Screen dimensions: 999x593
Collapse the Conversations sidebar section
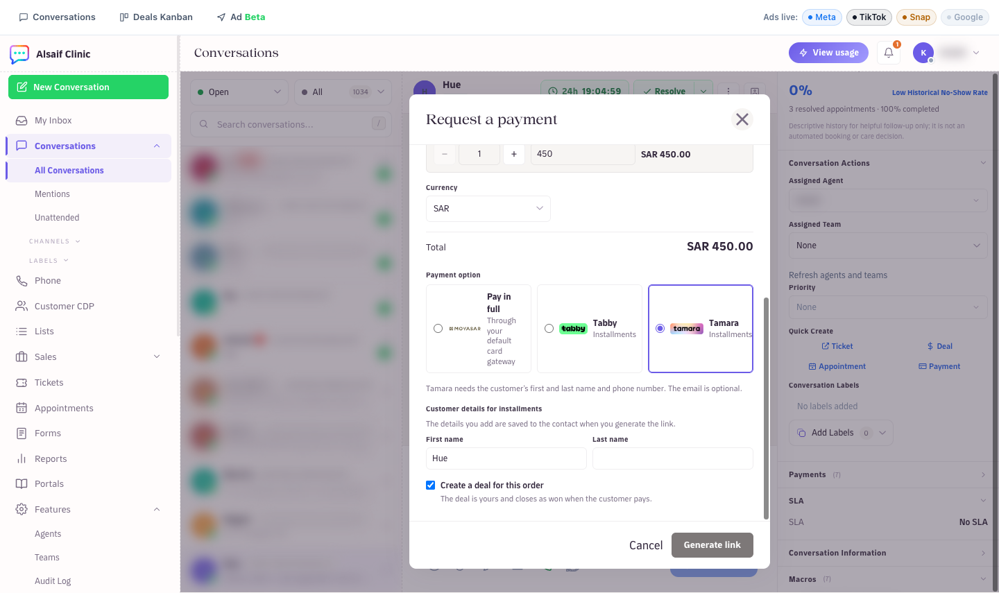(157, 146)
